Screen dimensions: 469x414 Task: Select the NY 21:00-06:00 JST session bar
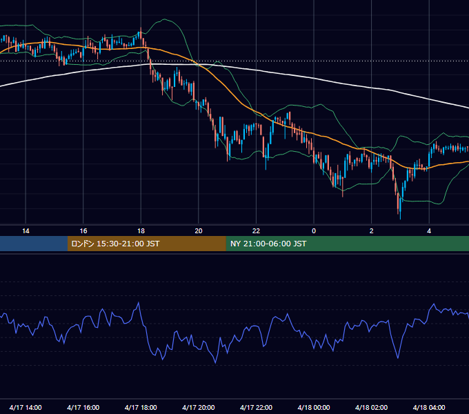(x=347, y=244)
